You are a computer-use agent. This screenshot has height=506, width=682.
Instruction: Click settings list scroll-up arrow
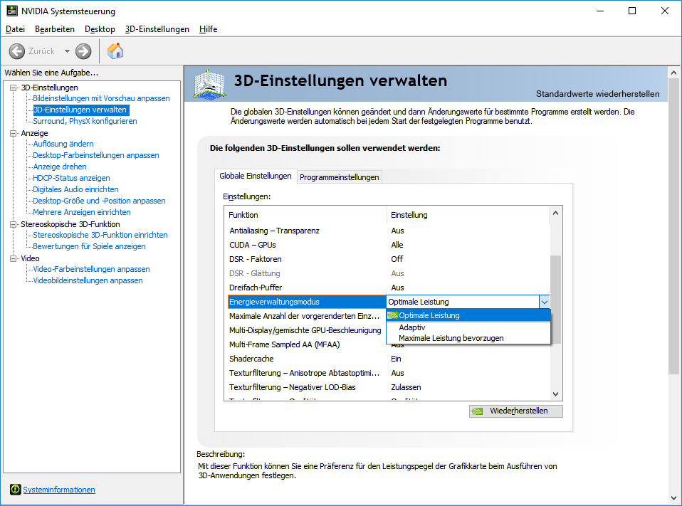(555, 213)
